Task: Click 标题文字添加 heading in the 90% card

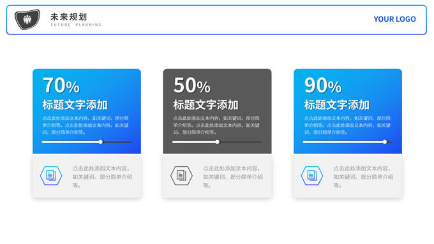Action: 336,105
